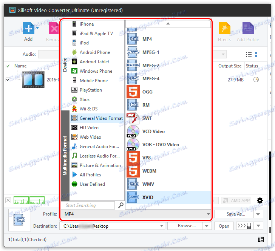This screenshot has height=251, width=275.
Task: Open the subtitle dropdown next to view icons
Action: pyautogui.click(x=223, y=54)
